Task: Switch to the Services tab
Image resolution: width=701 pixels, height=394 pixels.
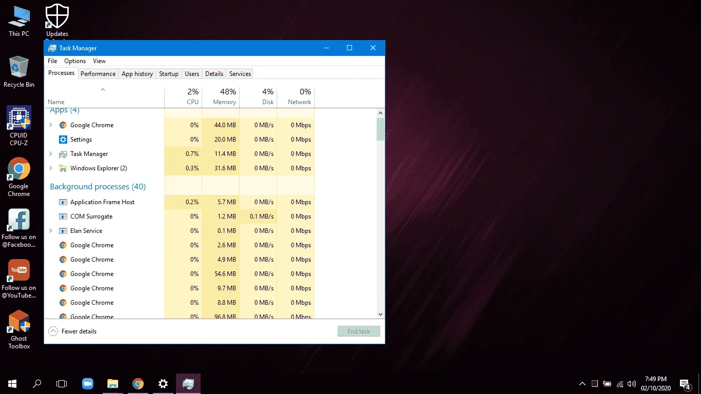Action: pyautogui.click(x=240, y=74)
